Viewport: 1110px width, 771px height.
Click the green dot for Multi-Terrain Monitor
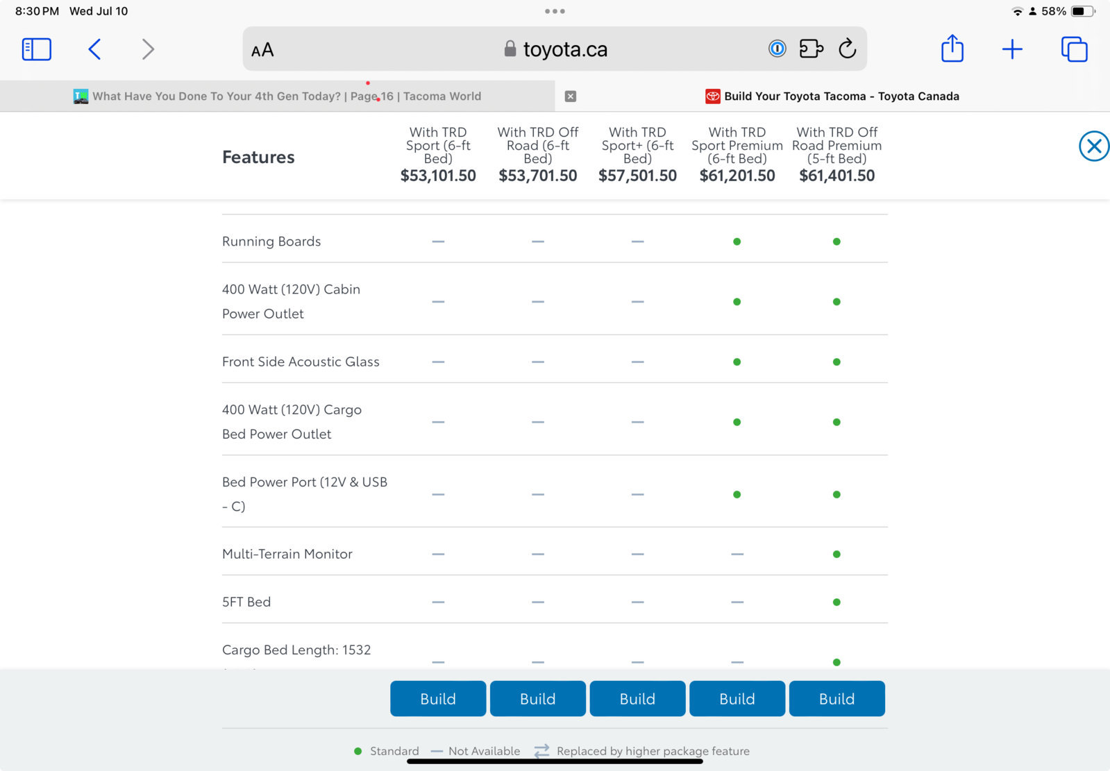pyautogui.click(x=836, y=554)
